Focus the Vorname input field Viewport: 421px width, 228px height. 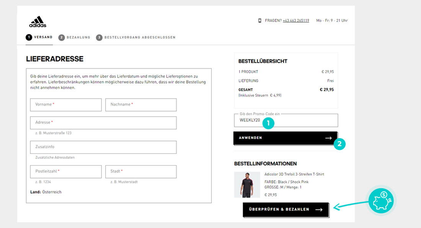coord(66,104)
